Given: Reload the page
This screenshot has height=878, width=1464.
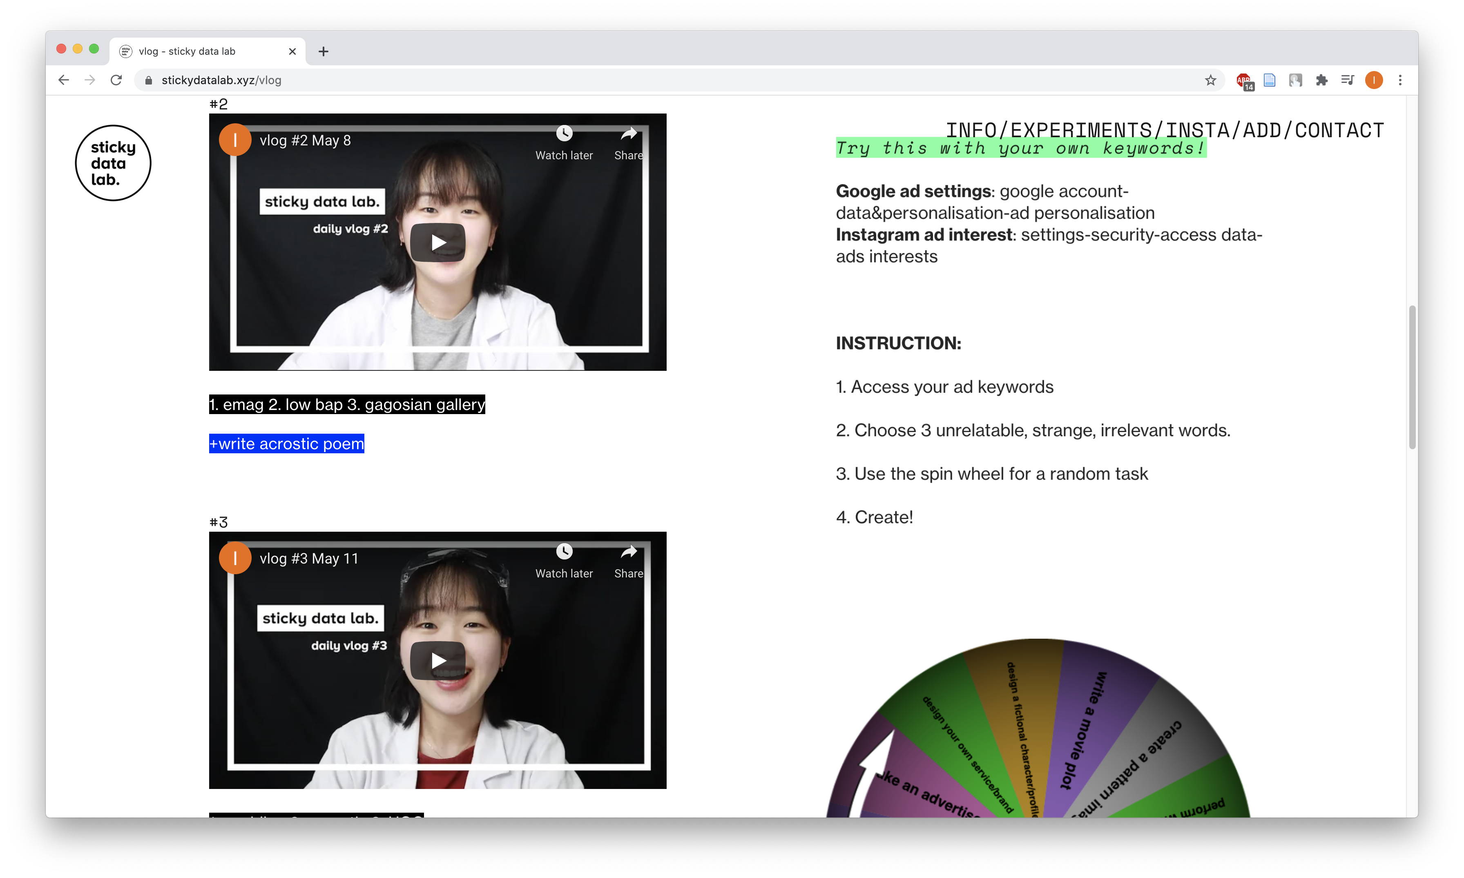Looking at the screenshot, I should [x=116, y=80].
